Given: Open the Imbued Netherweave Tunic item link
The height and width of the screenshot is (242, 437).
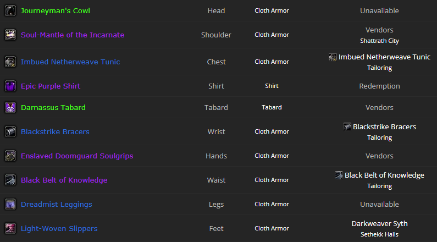Looking at the screenshot, I should (70, 62).
